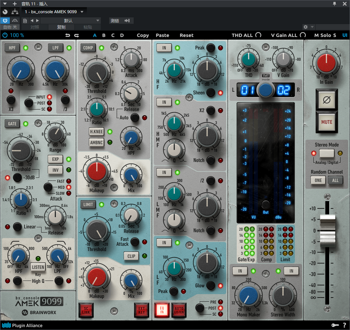This screenshot has width=350, height=330.
Task: Click Reset in the plugin toolbar
Action: [187, 35]
